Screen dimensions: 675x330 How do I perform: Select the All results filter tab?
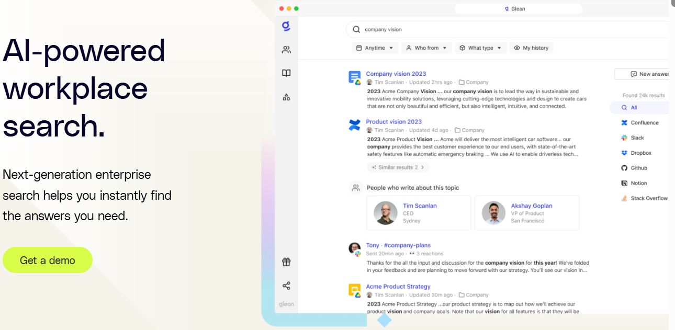click(634, 108)
